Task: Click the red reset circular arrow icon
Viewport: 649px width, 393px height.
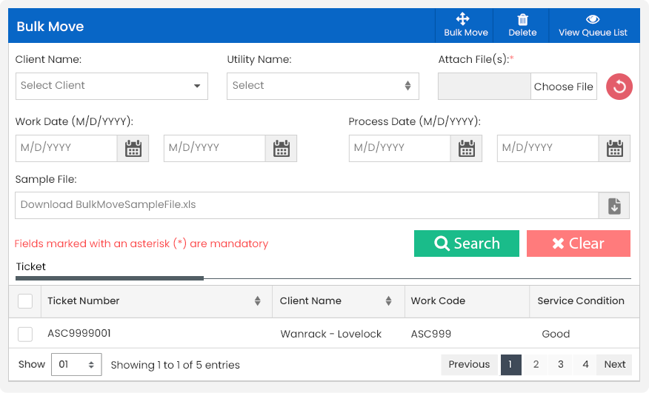Action: tap(619, 87)
